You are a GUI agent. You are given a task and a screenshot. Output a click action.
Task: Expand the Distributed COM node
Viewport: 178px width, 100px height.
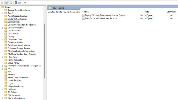pos(3,39)
